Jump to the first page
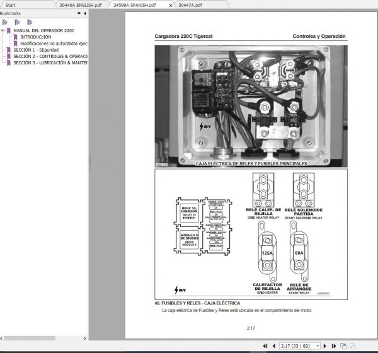378x353 pixels. 265,346
